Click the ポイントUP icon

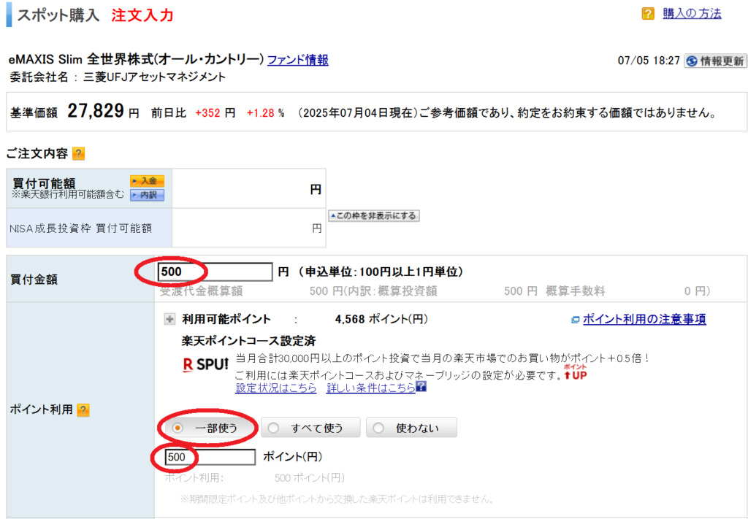(575, 372)
